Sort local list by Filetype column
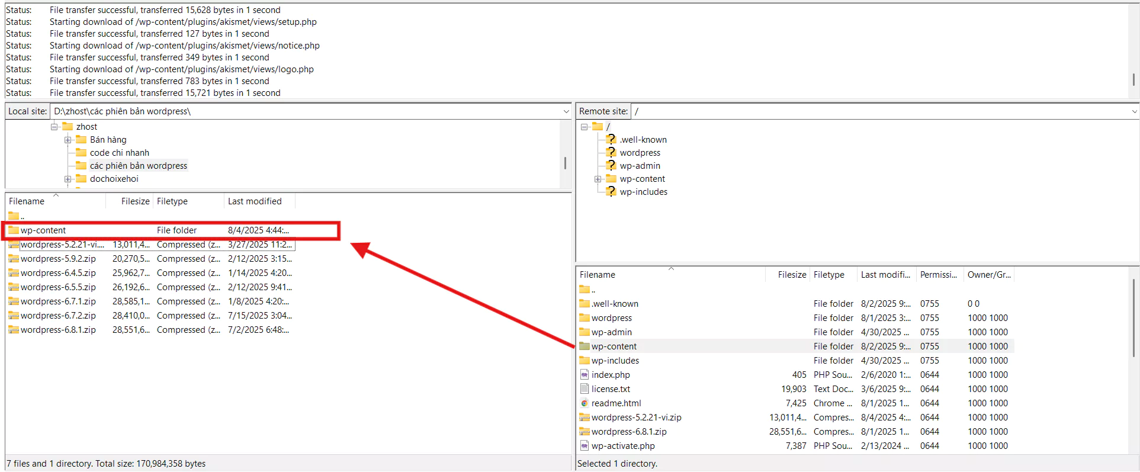 [x=188, y=201]
